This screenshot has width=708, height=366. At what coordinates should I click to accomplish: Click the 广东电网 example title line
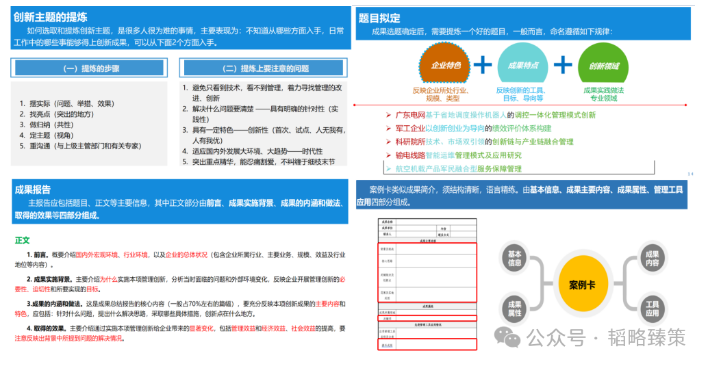click(496, 116)
